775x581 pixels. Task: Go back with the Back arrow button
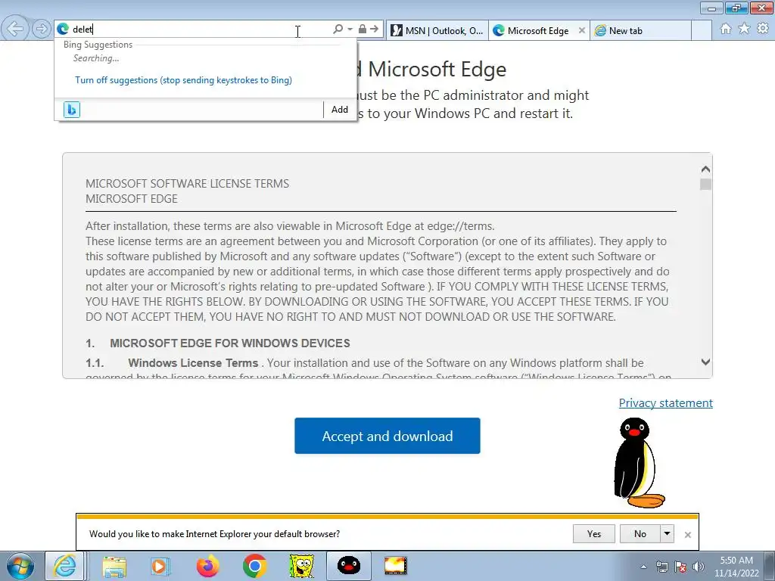click(x=15, y=30)
